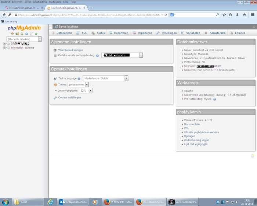Open the Geschiedenis menu
This screenshot has width=257, height=206.
click(x=40, y=2)
